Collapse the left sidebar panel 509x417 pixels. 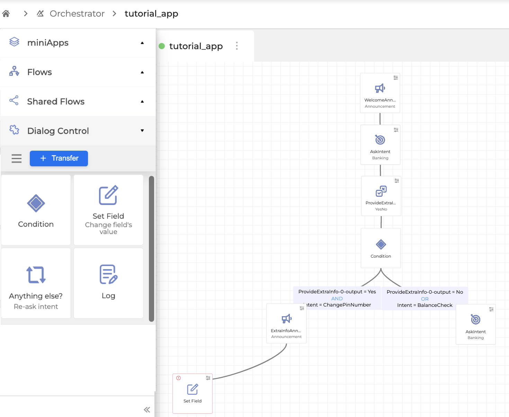[x=147, y=410]
